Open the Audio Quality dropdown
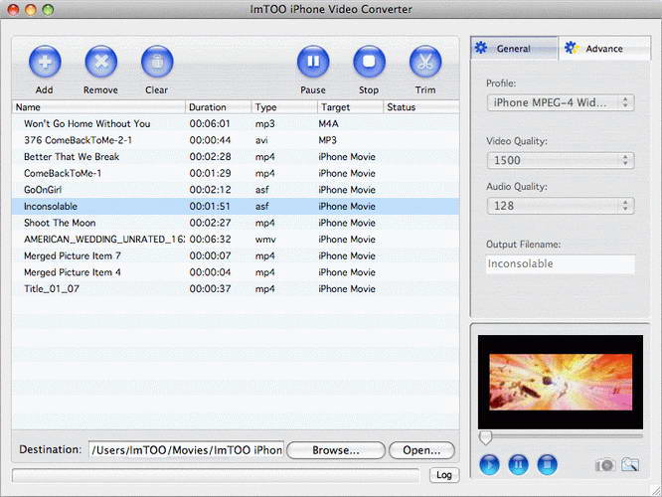The width and height of the screenshot is (662, 497). (561, 206)
